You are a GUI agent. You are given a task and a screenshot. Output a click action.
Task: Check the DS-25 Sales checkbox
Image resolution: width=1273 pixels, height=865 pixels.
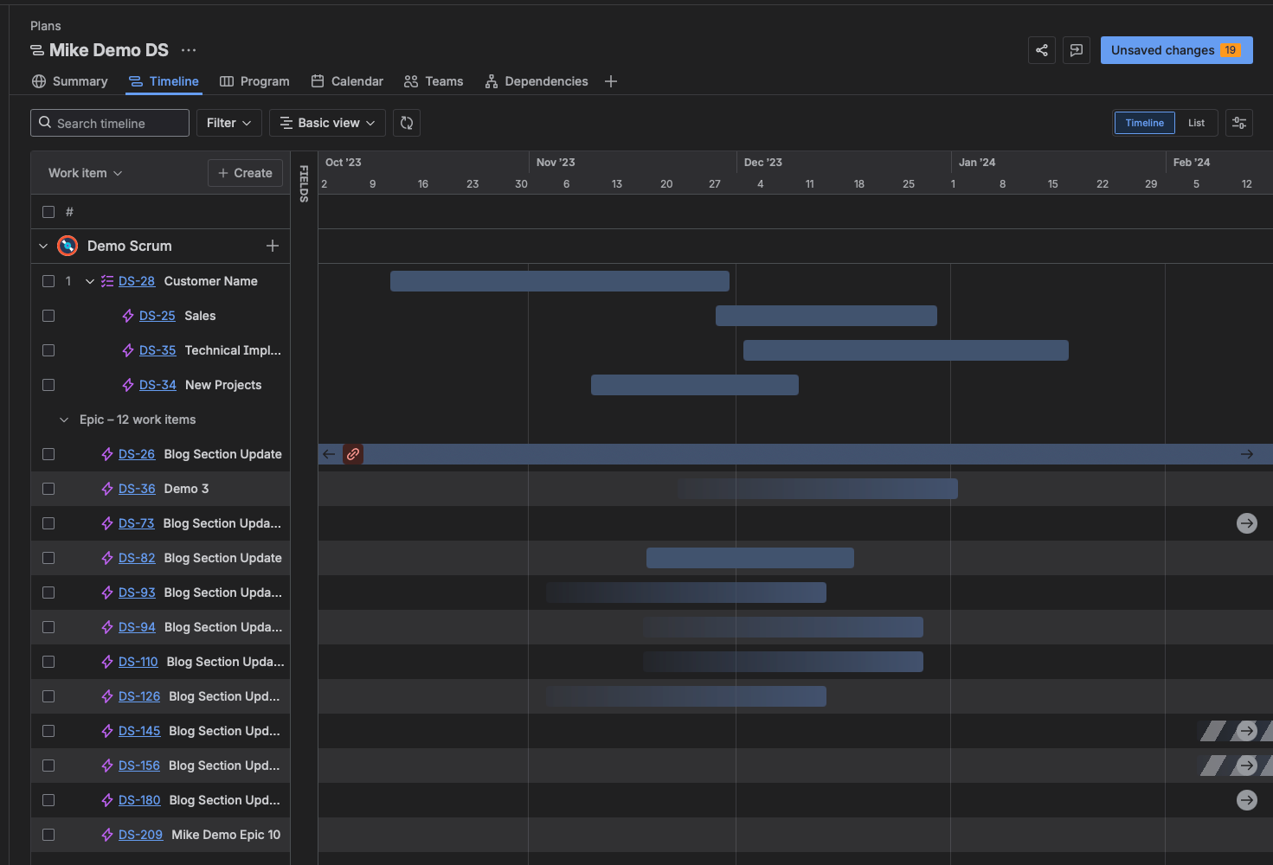(x=48, y=316)
